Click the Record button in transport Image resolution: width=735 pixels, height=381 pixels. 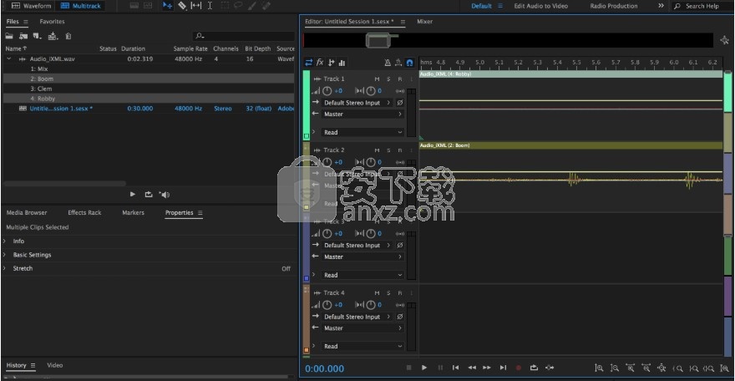[x=519, y=368]
